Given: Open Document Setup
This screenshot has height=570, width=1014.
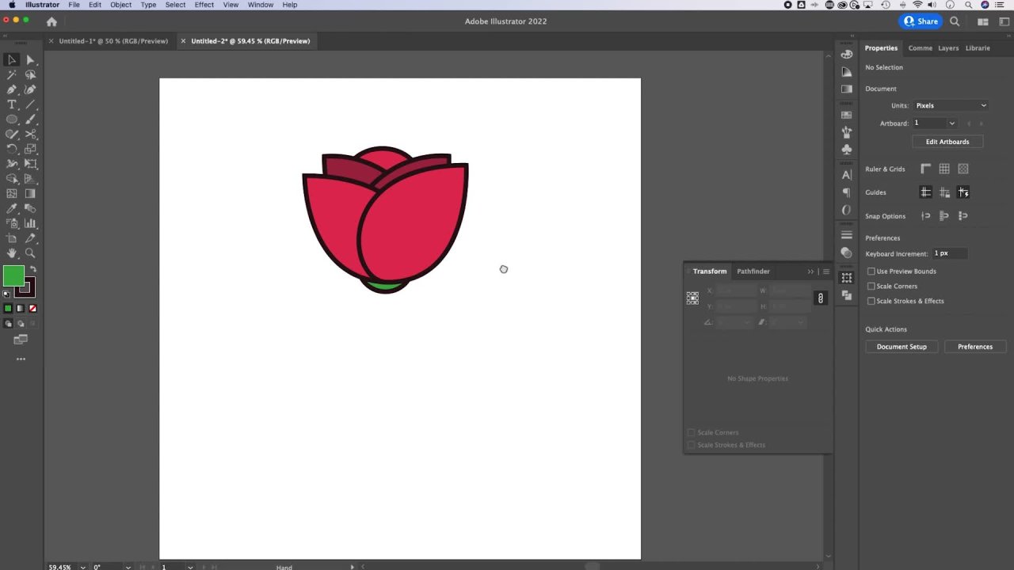Looking at the screenshot, I should [902, 347].
